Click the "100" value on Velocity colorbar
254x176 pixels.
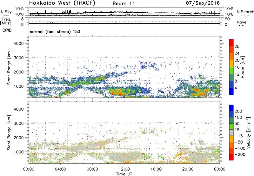point(238,117)
